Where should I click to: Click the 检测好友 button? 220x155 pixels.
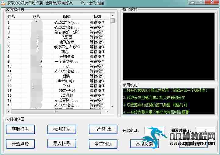click(61, 129)
